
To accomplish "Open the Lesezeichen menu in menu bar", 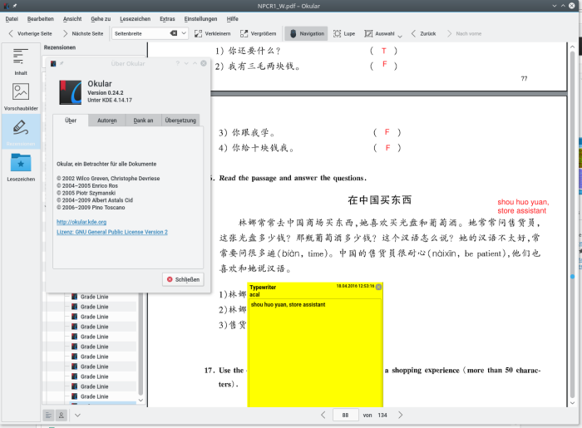I will 135,19.
